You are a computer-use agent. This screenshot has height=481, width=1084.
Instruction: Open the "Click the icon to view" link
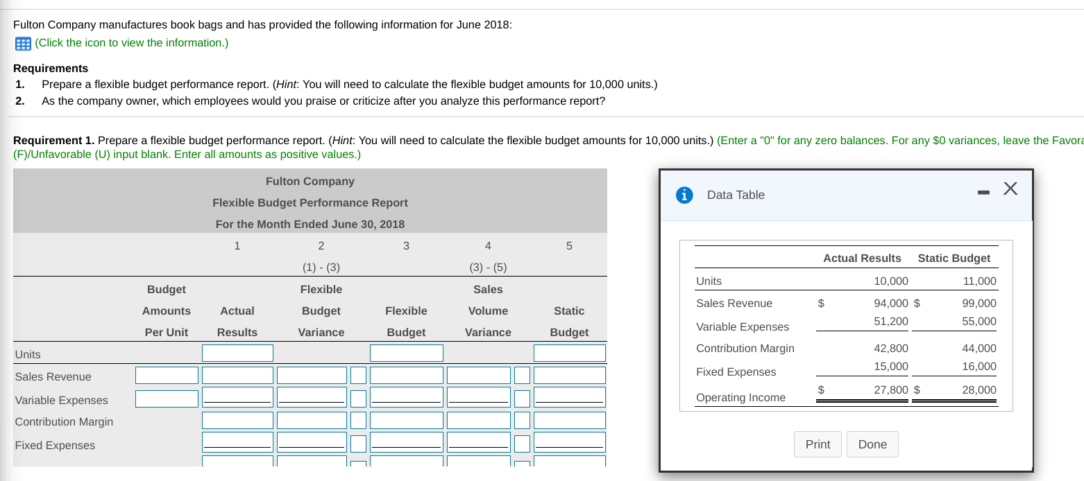coord(131,43)
